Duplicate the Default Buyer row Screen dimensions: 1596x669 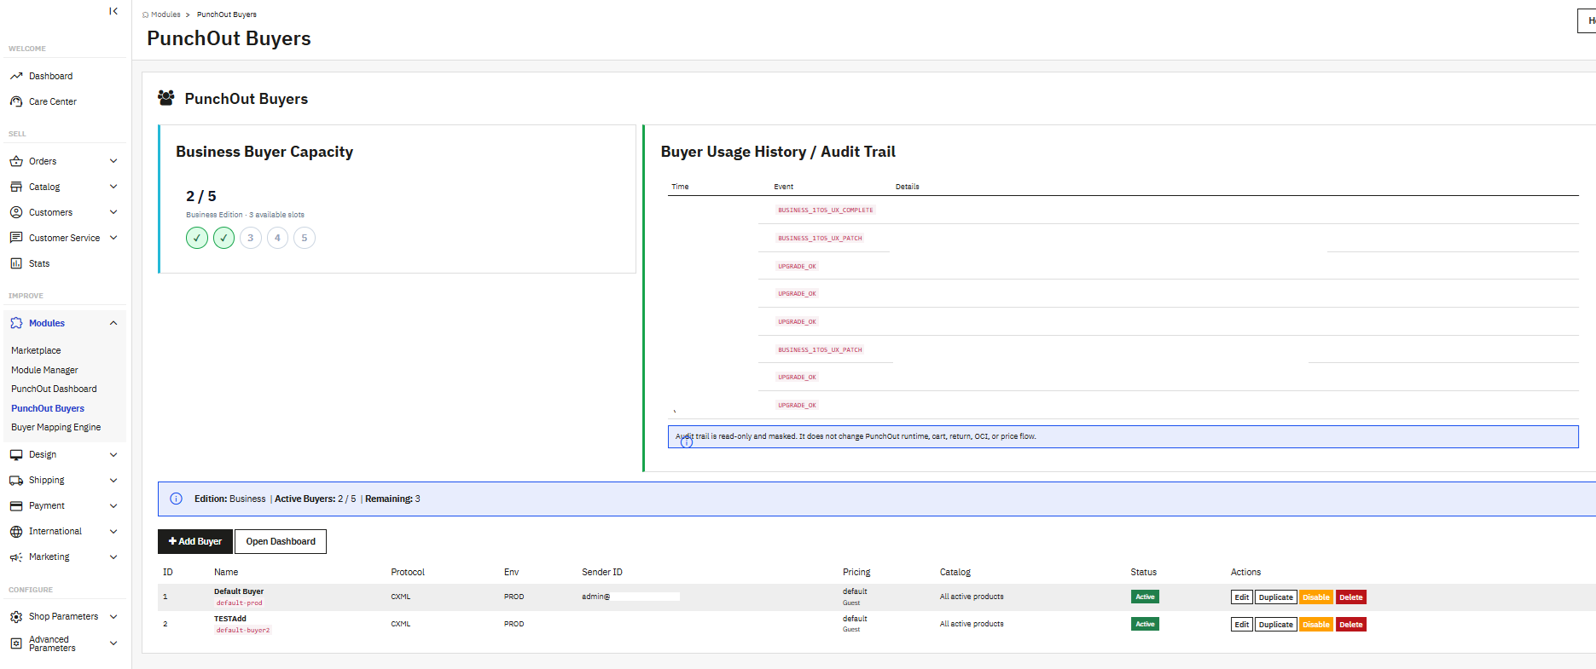(x=1276, y=597)
